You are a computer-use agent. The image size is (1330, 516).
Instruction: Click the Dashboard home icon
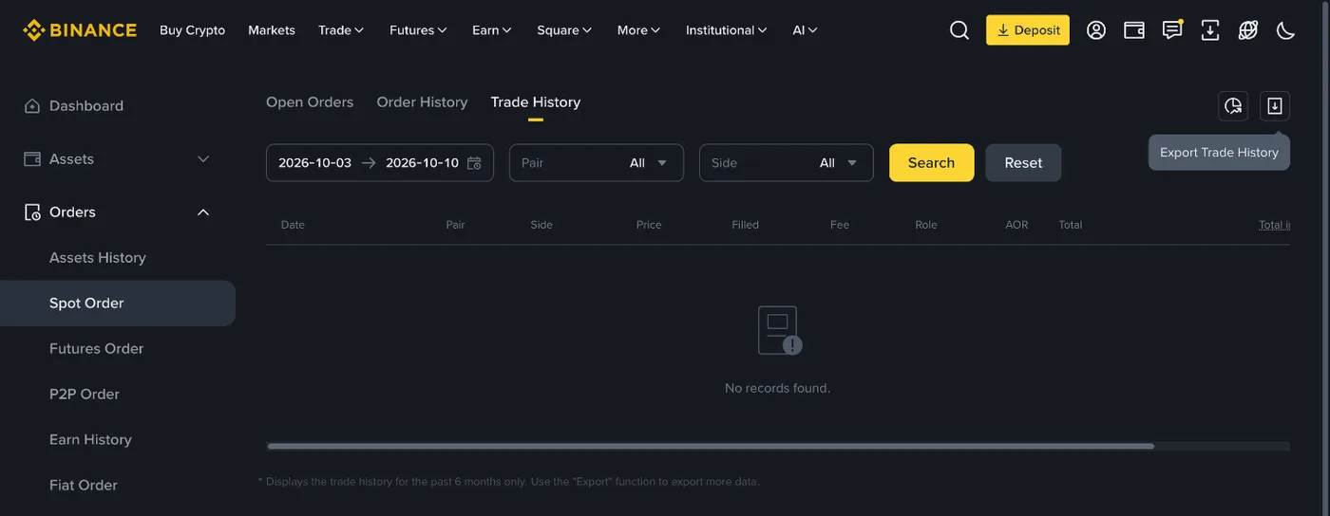[x=32, y=106]
